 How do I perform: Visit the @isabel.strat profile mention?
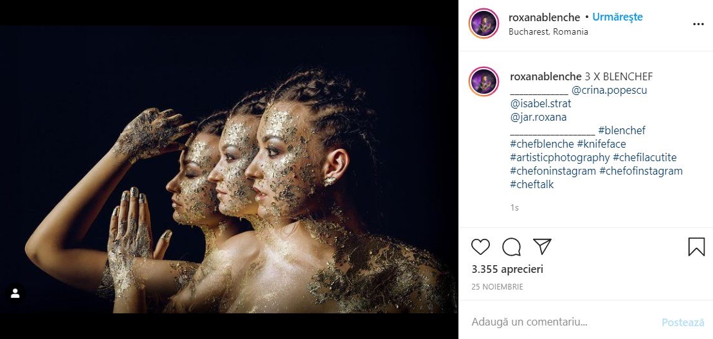(540, 103)
